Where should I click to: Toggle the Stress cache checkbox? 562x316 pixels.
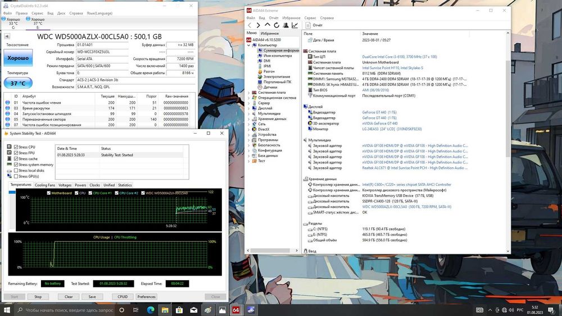[16, 158]
